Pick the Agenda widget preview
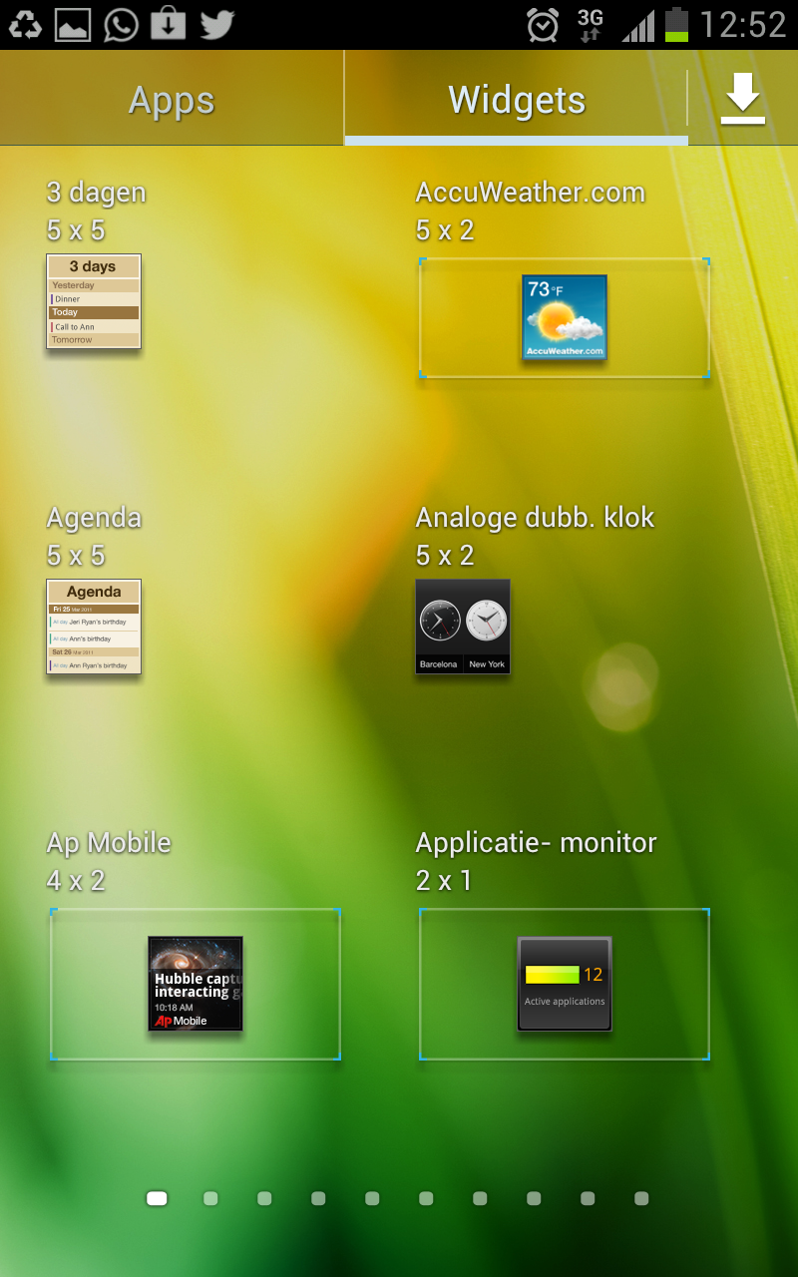Image resolution: width=798 pixels, height=1277 pixels. point(94,627)
